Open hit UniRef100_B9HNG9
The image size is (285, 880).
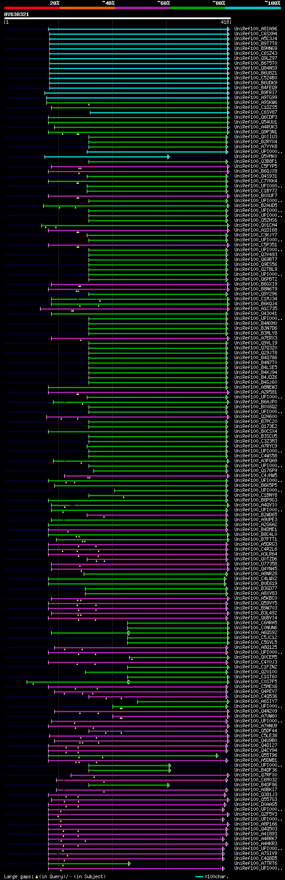256,48
